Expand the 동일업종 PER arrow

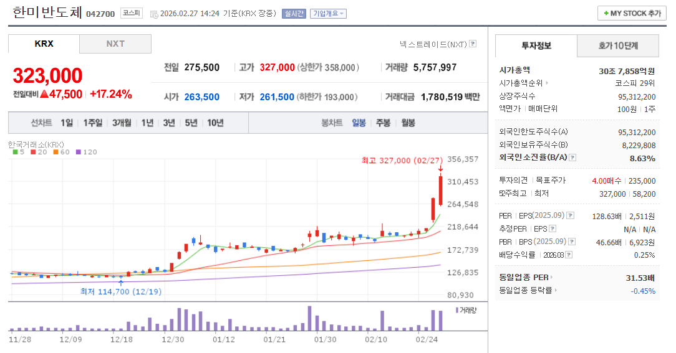(x=551, y=278)
